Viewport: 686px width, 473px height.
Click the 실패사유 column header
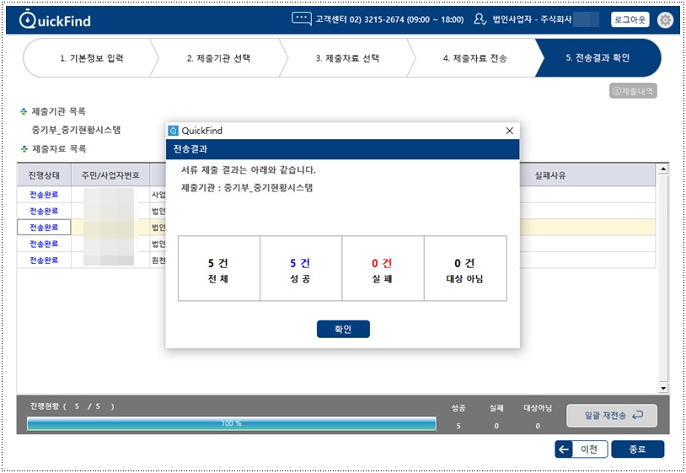(x=550, y=175)
